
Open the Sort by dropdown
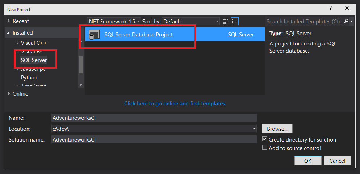point(191,21)
